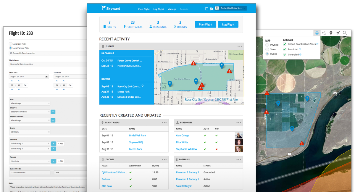Go to Reports in the navigation bar
The height and width of the screenshot is (192, 355).
tap(184, 9)
